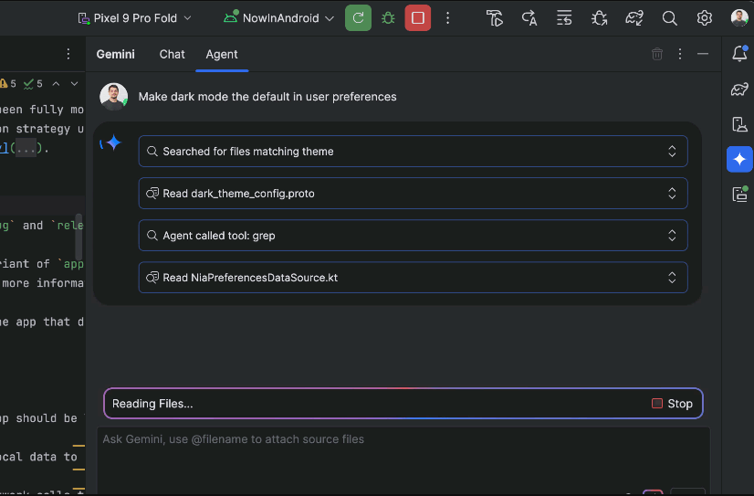Open the Device Manager icon in the right sidebar

pos(739,124)
